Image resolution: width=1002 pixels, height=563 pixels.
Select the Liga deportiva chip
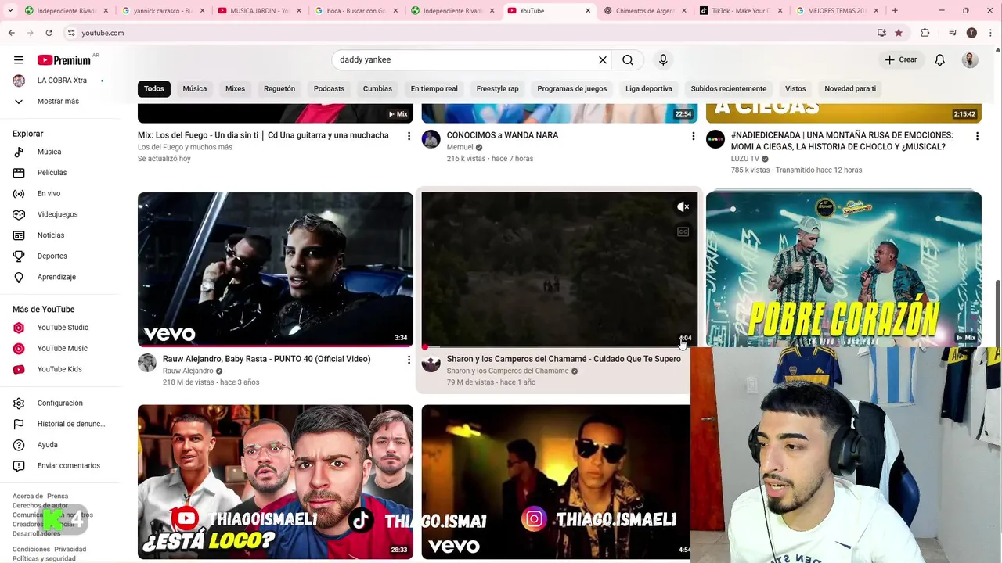click(x=648, y=89)
